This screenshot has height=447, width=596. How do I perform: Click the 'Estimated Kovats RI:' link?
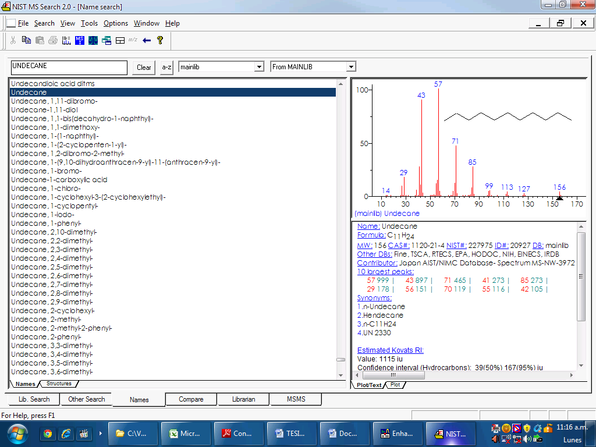point(391,350)
